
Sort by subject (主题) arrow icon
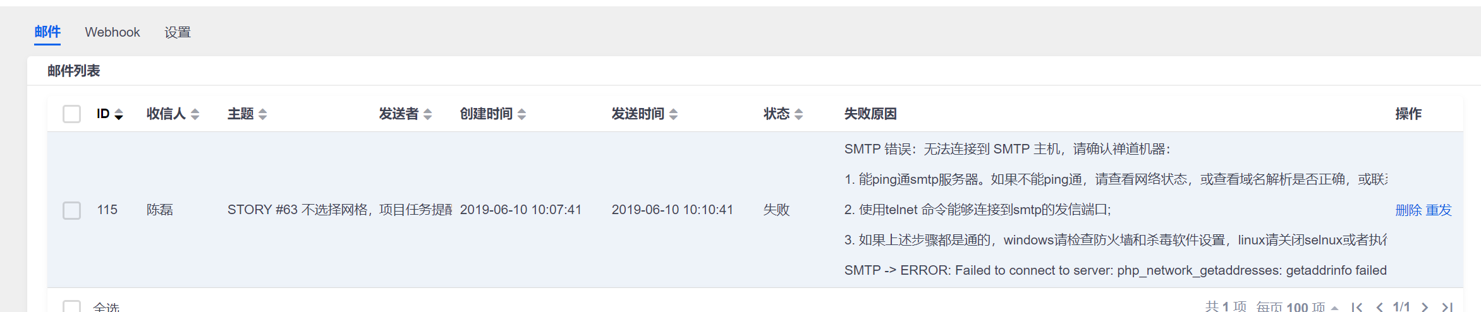(262, 114)
